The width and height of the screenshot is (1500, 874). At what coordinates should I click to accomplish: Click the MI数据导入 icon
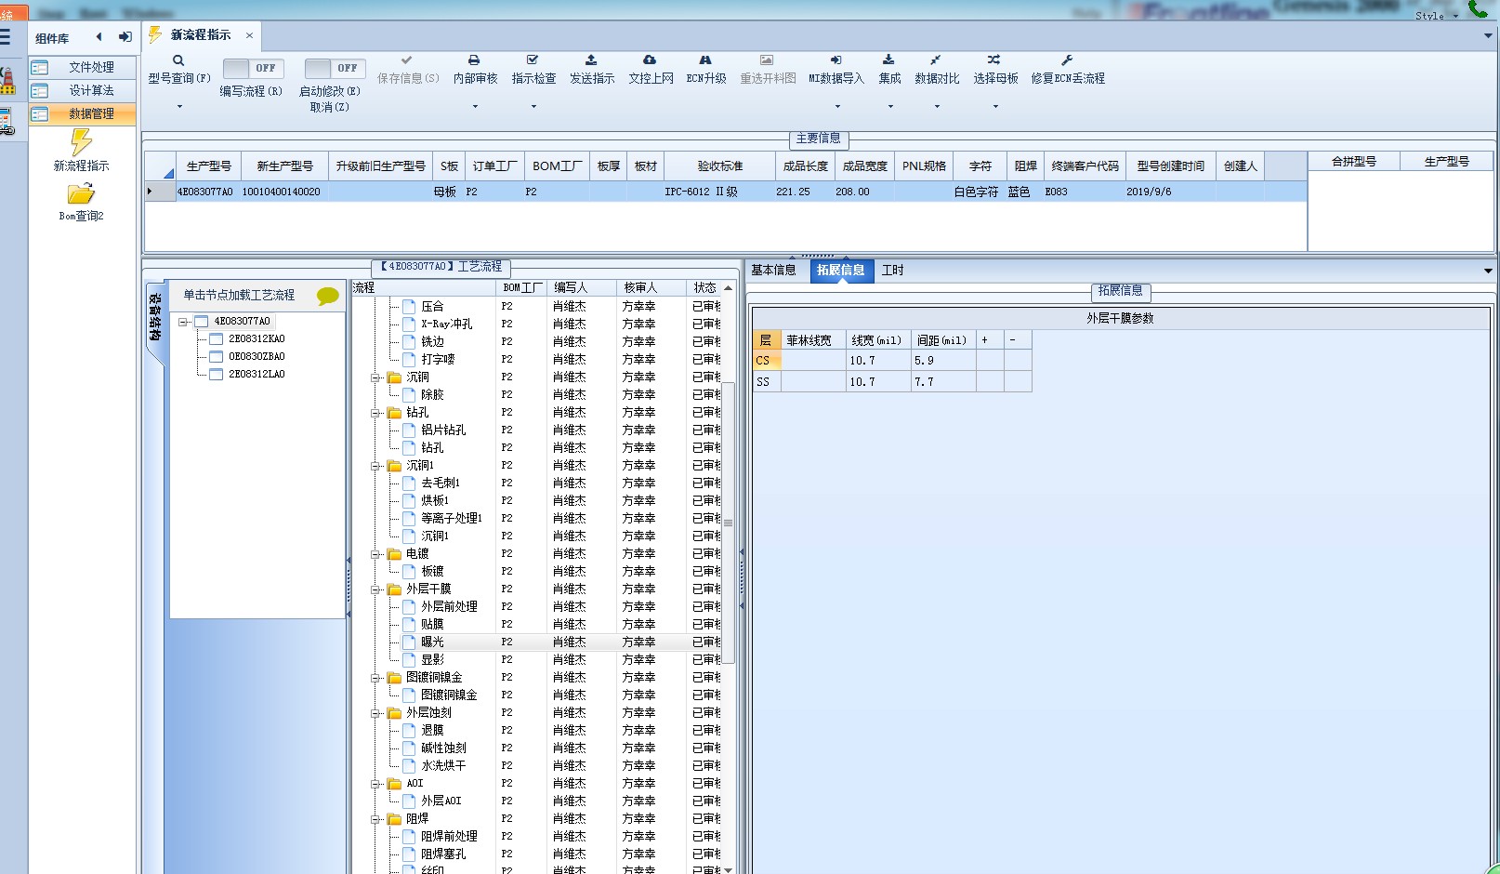(836, 60)
